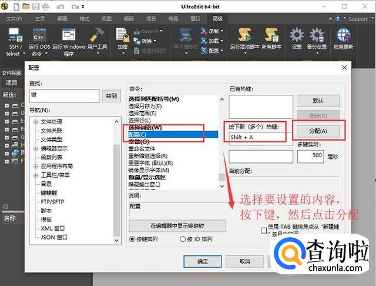Run the active script icon
Screen dimensions: 376x286
click(x=244, y=35)
